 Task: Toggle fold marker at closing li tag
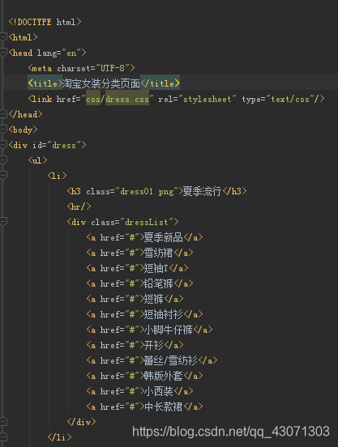tap(3, 437)
